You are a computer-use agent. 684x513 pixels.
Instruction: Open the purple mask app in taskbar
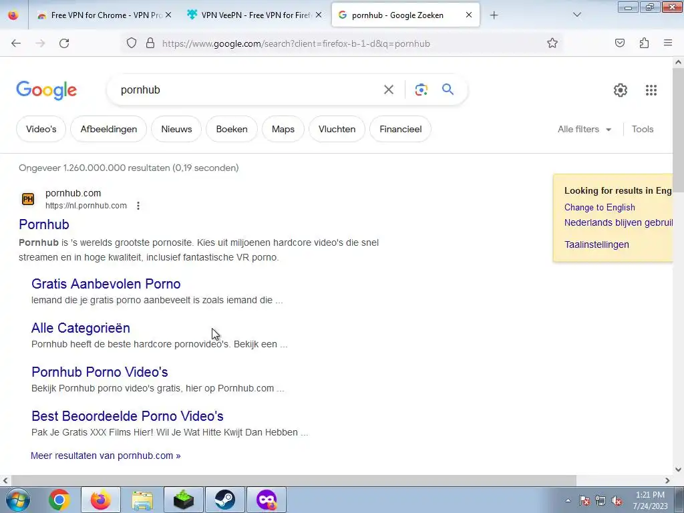[267, 500]
